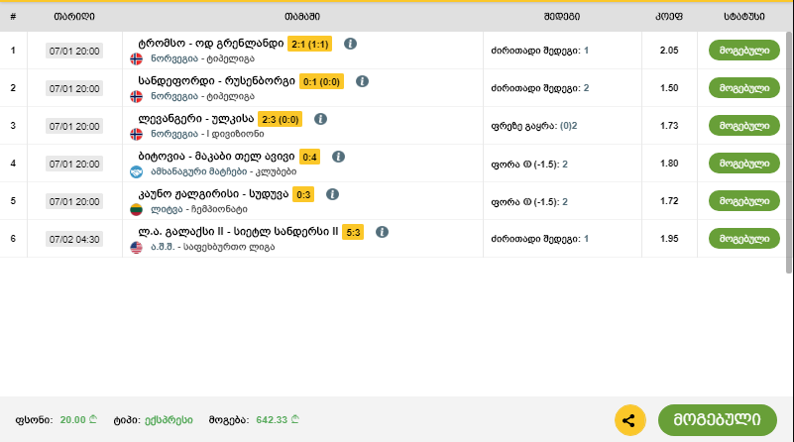This screenshot has width=794, height=442.
Task: Click the large მოგებული button at bottom
Action: (x=717, y=420)
